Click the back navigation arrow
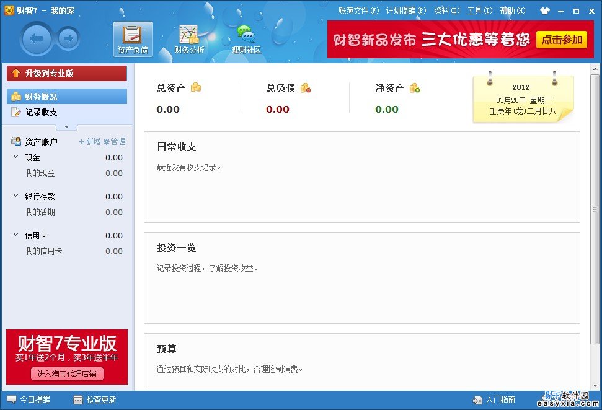This screenshot has width=602, height=410. coord(37,39)
